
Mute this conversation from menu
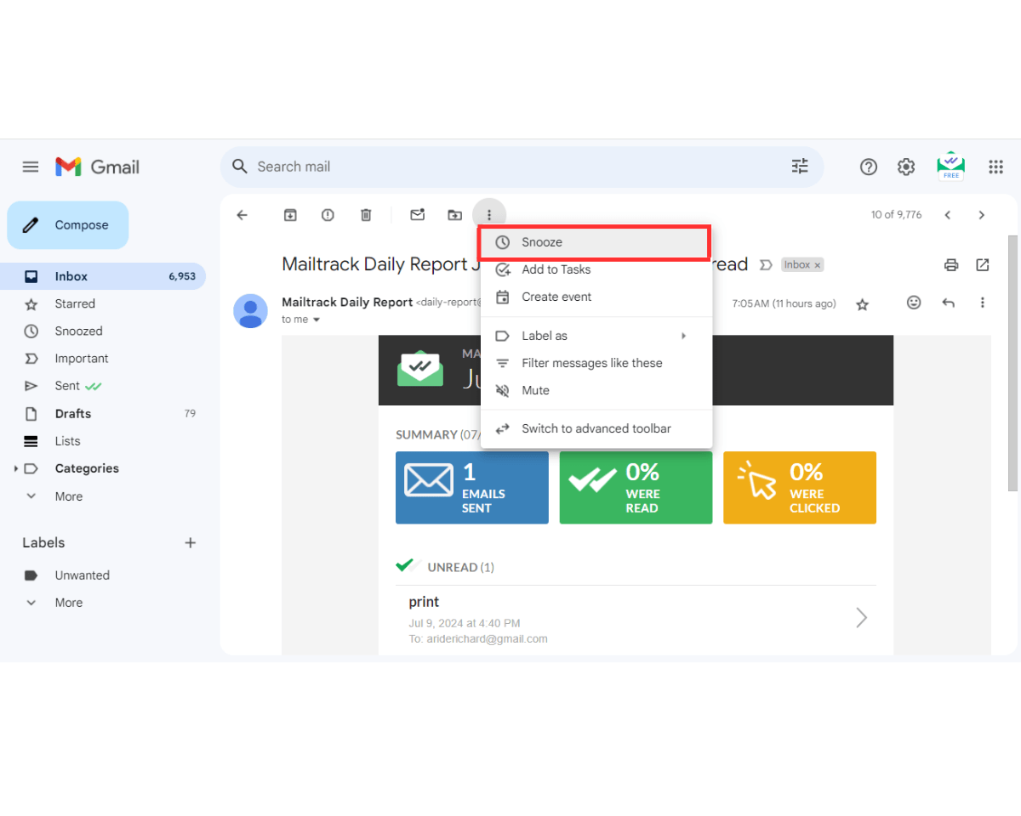tap(596, 390)
